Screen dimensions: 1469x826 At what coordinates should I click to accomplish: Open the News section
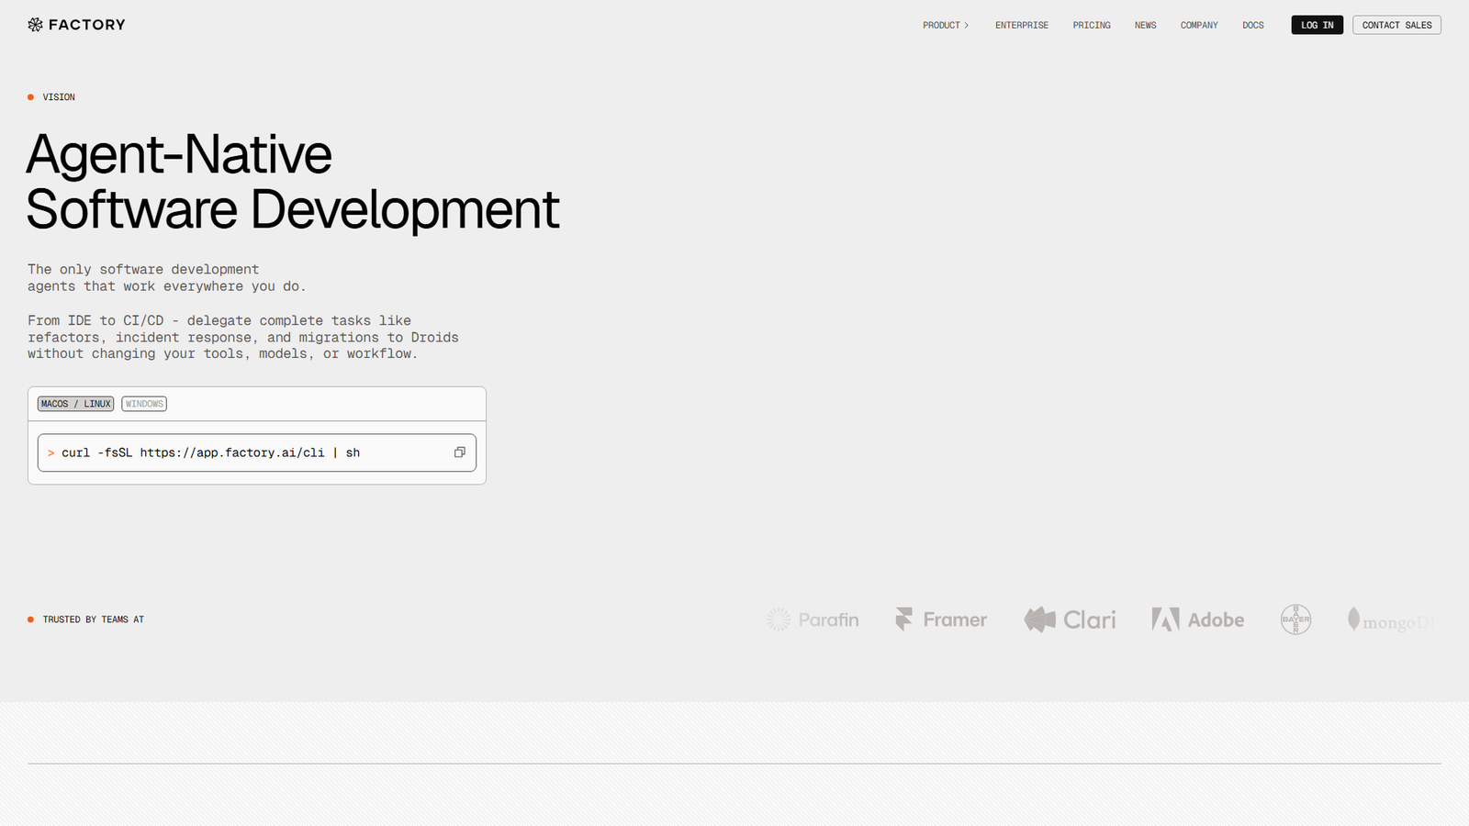pos(1145,26)
